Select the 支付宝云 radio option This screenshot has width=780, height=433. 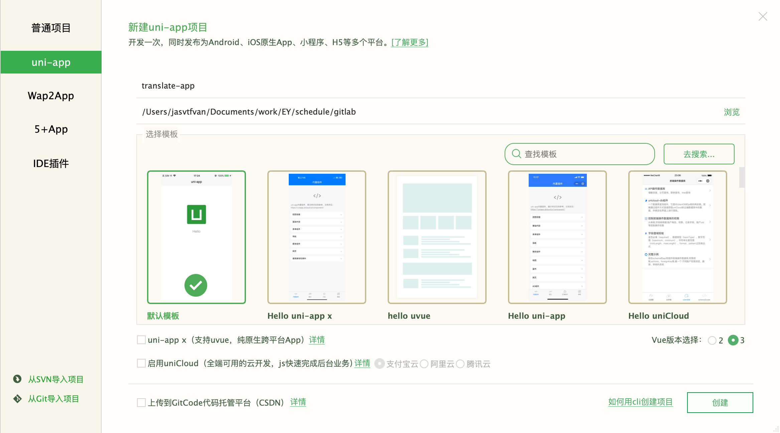coord(380,364)
